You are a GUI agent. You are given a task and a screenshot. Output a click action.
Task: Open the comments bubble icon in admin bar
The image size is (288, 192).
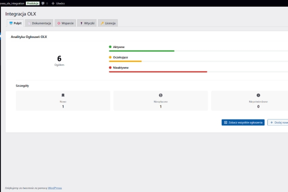tap(43, 3)
